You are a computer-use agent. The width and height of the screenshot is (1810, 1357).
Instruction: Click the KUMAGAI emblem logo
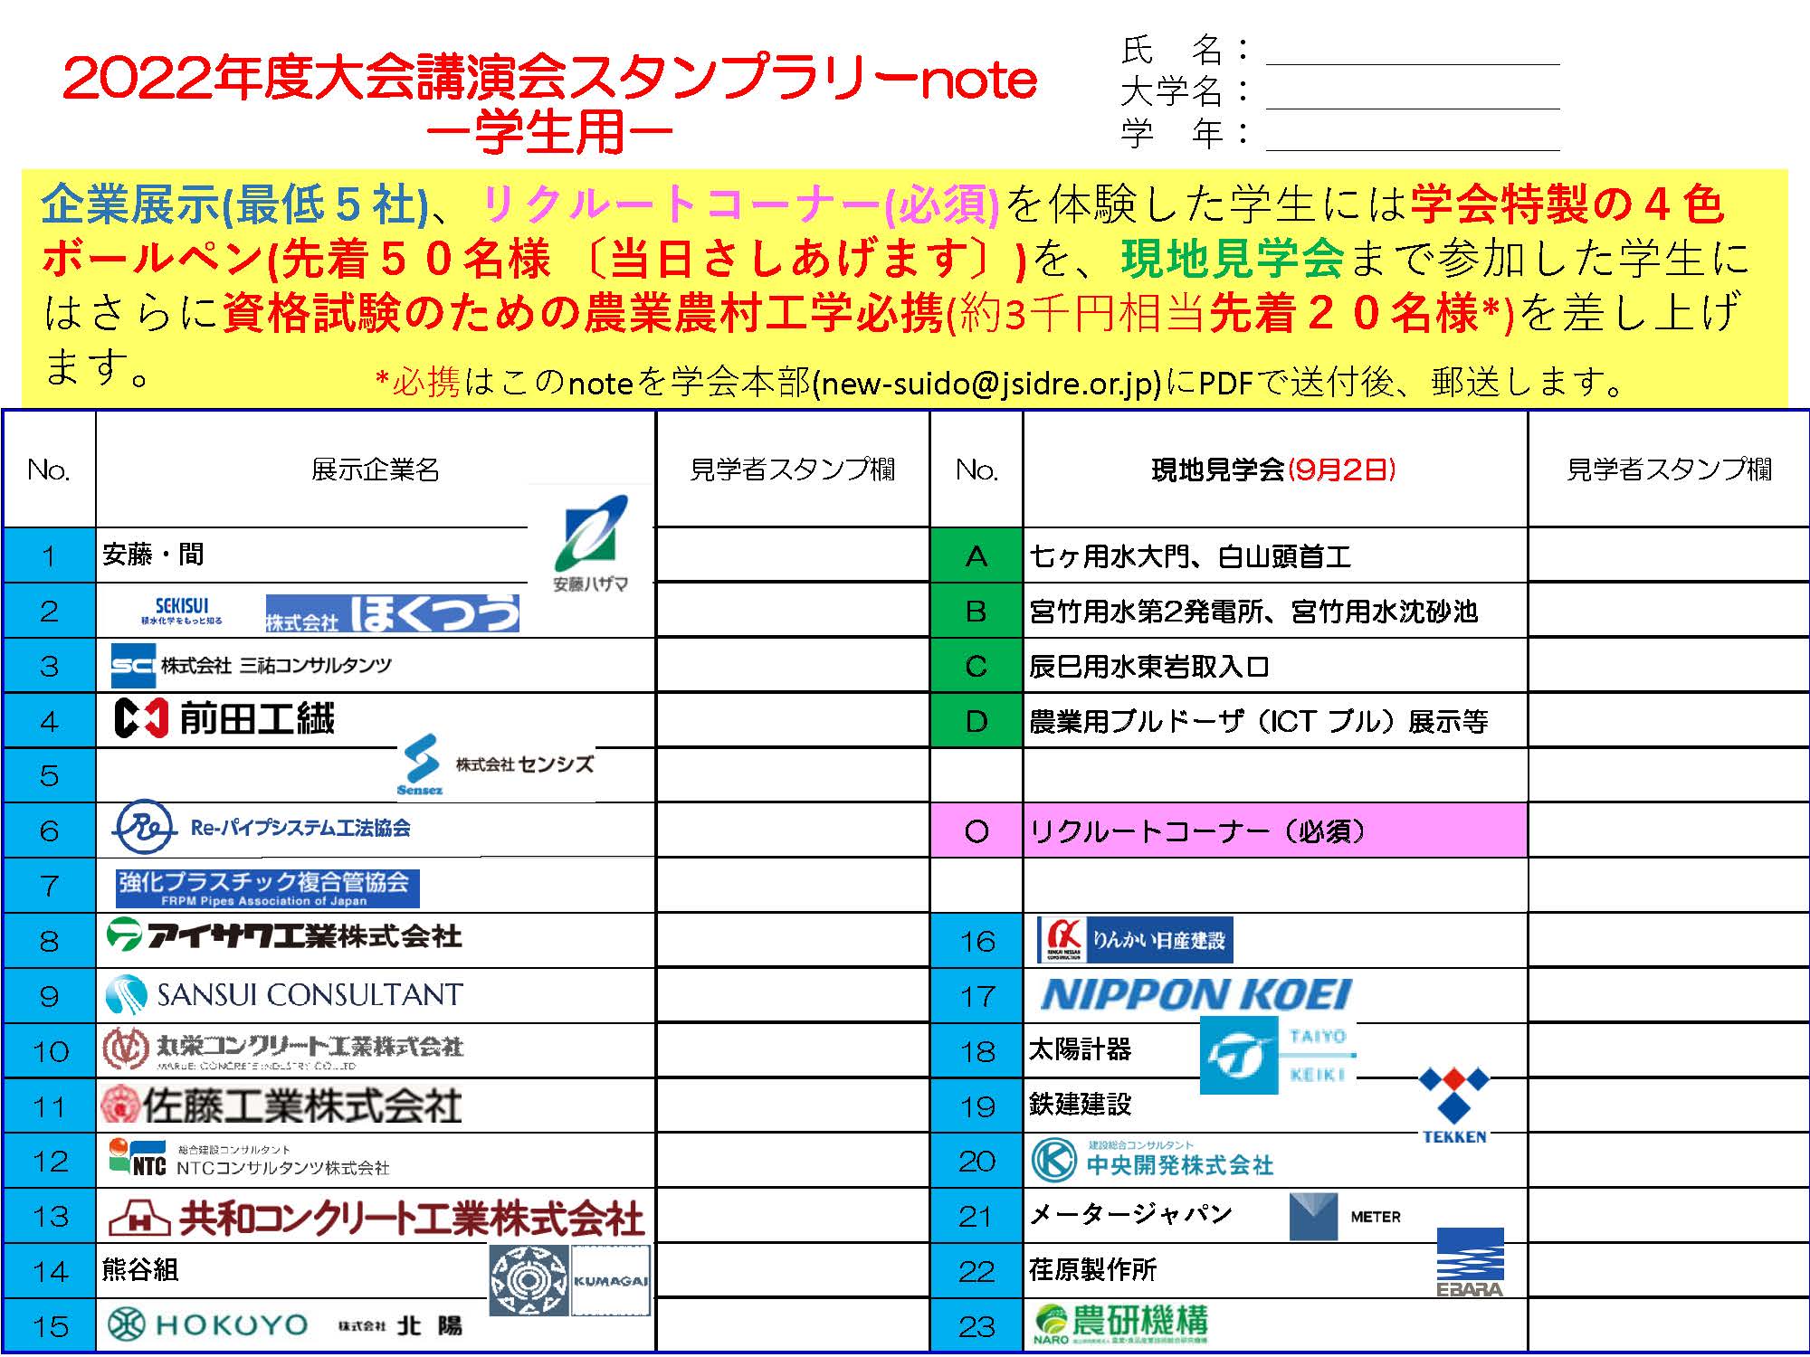click(569, 1279)
